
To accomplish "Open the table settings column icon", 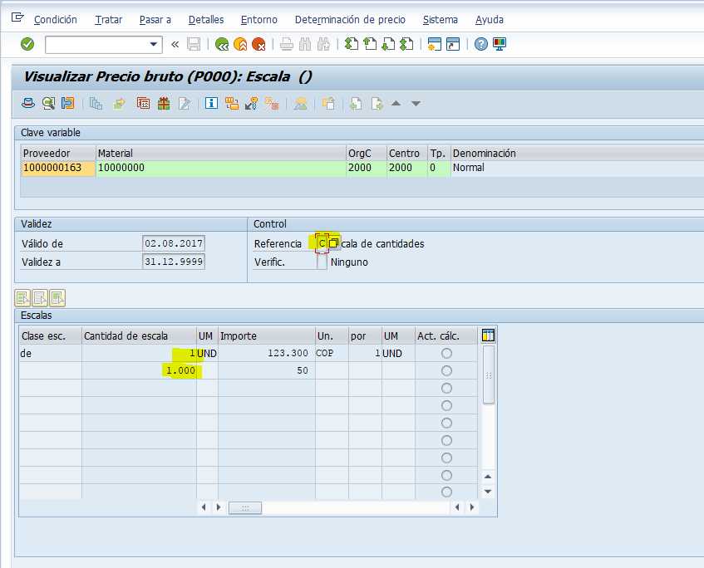I will pyautogui.click(x=488, y=335).
